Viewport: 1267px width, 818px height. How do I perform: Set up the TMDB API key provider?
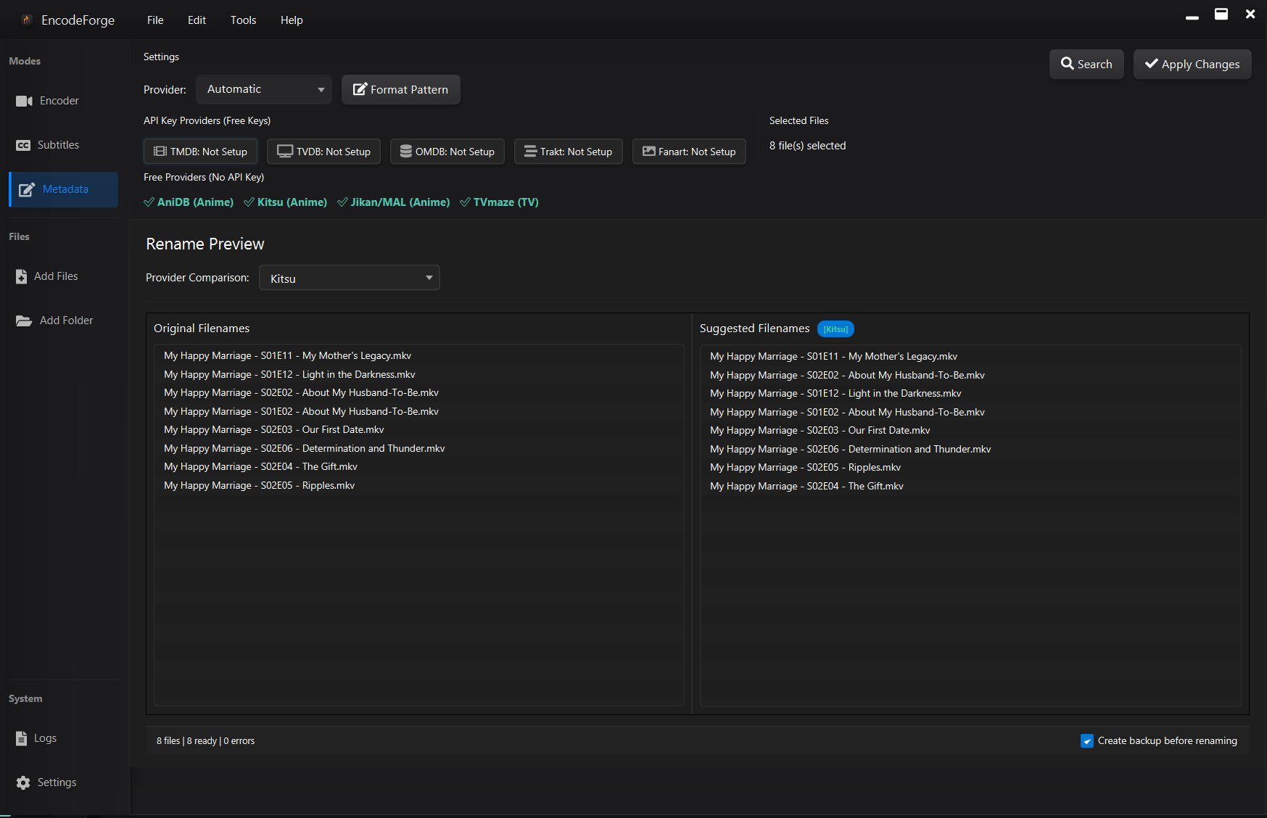coord(200,152)
